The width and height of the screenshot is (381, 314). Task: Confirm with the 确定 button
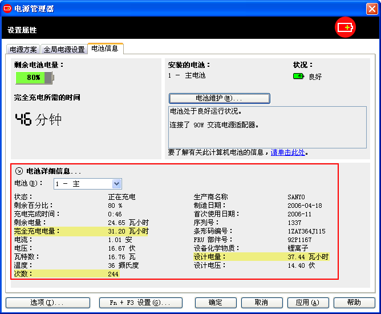click(x=216, y=303)
